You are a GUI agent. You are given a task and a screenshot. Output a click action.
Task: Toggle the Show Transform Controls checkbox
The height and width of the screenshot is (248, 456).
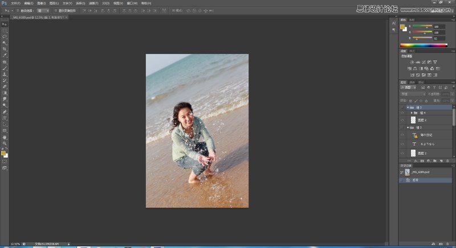56,10
